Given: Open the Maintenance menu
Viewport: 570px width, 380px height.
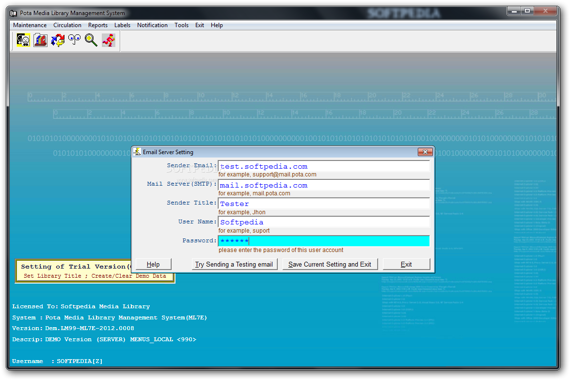Looking at the screenshot, I should point(30,25).
